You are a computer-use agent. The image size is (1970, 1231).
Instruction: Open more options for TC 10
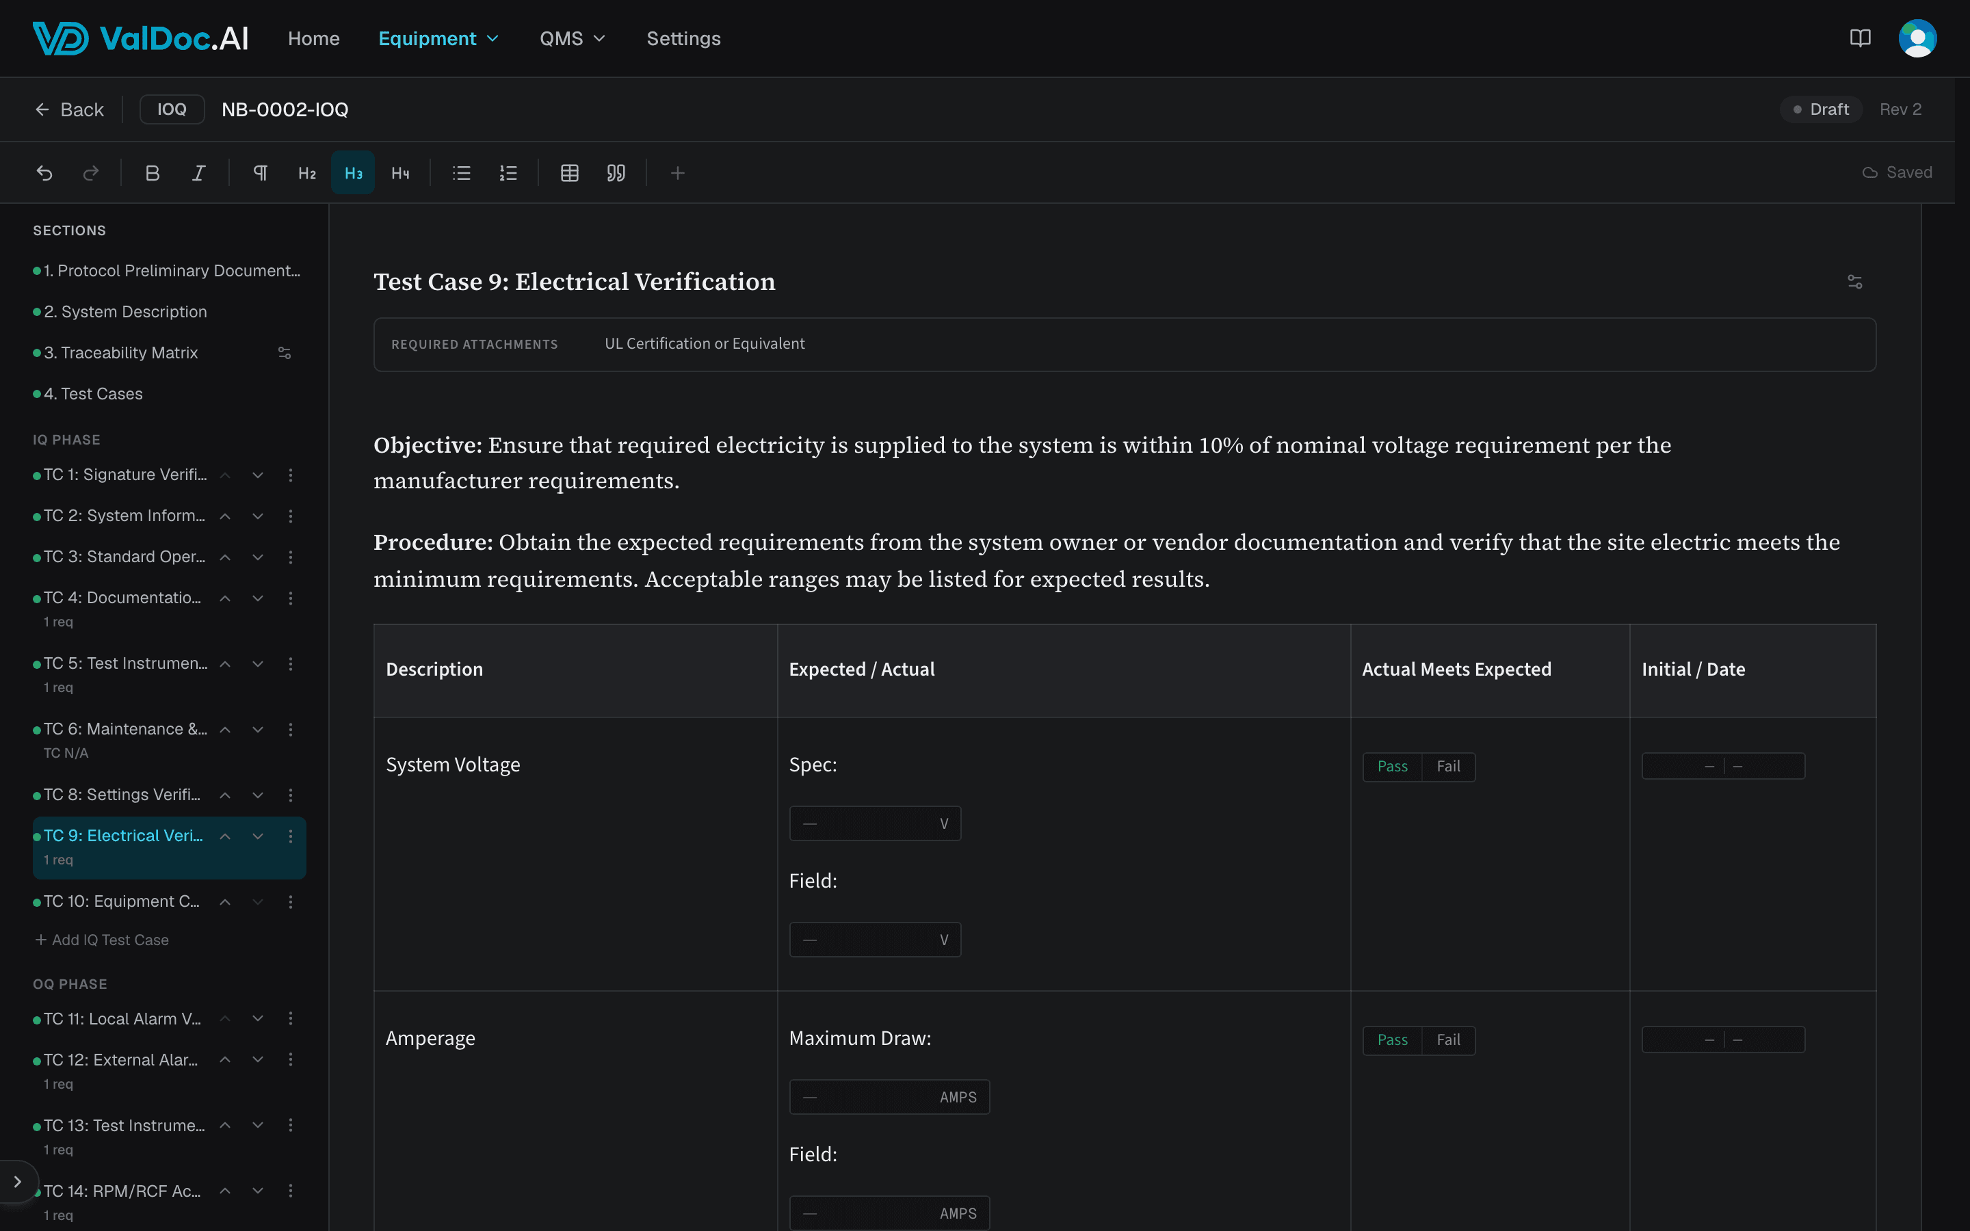(291, 901)
